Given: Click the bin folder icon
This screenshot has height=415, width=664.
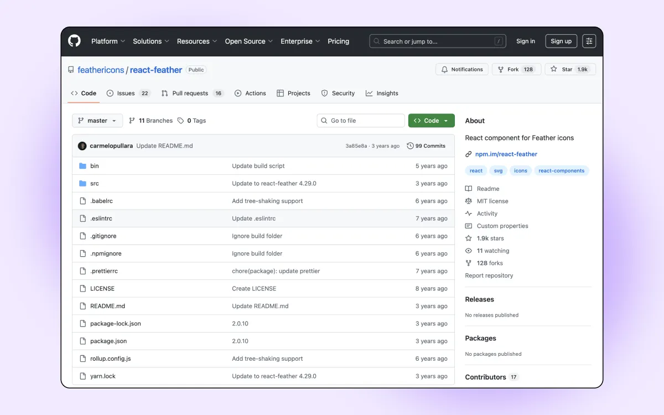Looking at the screenshot, I should point(83,165).
